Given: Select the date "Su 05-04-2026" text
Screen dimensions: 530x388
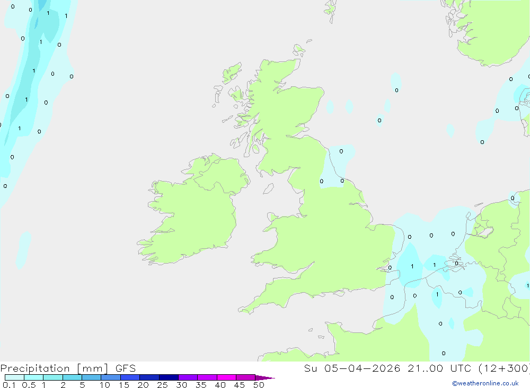Looking at the screenshot, I should (352, 368).
